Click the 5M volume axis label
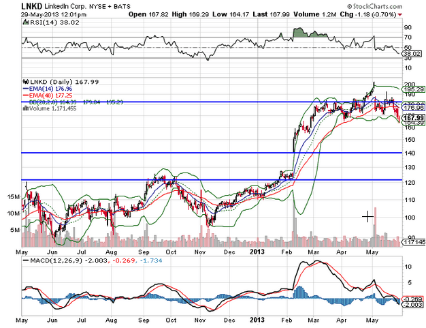The width and height of the screenshot is (426, 328). [x=15, y=230]
